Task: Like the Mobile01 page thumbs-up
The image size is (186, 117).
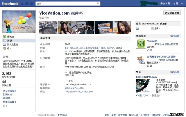Action: (150, 50)
